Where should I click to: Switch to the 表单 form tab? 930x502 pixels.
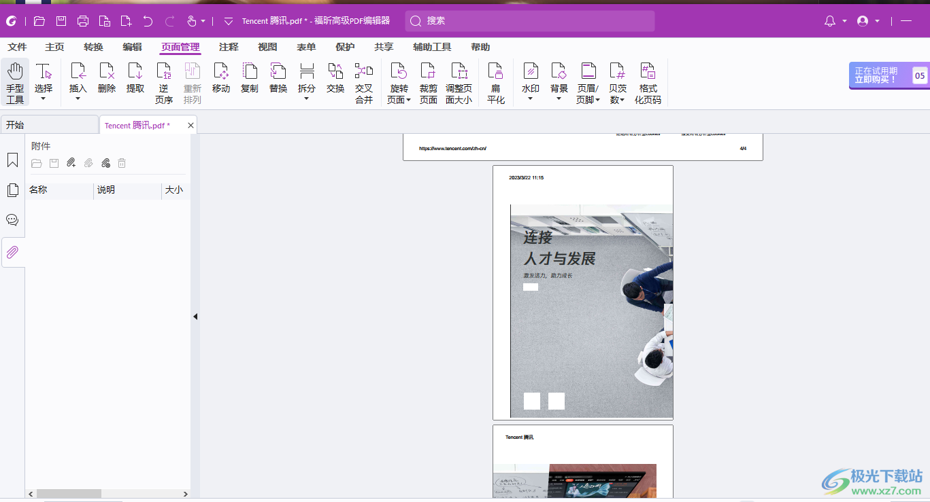point(306,47)
